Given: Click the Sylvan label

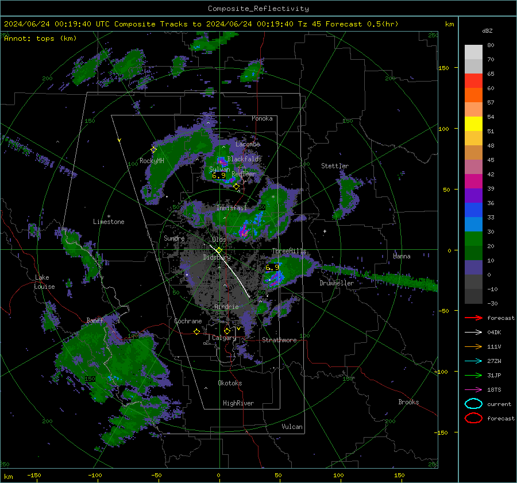Looking at the screenshot, I should coord(219,169).
